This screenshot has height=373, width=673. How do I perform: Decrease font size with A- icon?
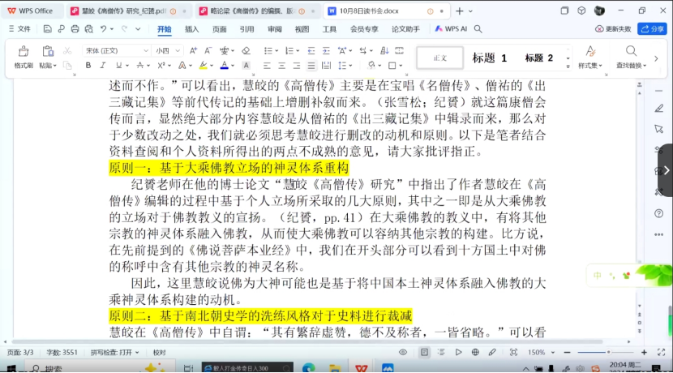click(x=208, y=50)
